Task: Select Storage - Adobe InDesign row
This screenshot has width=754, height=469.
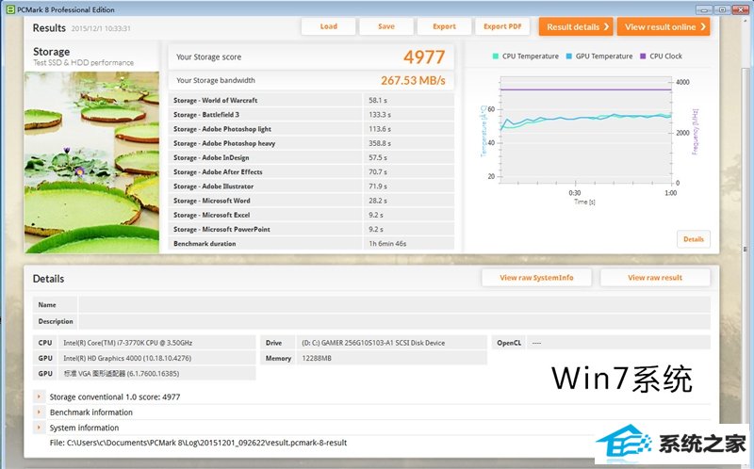Action: point(311,157)
